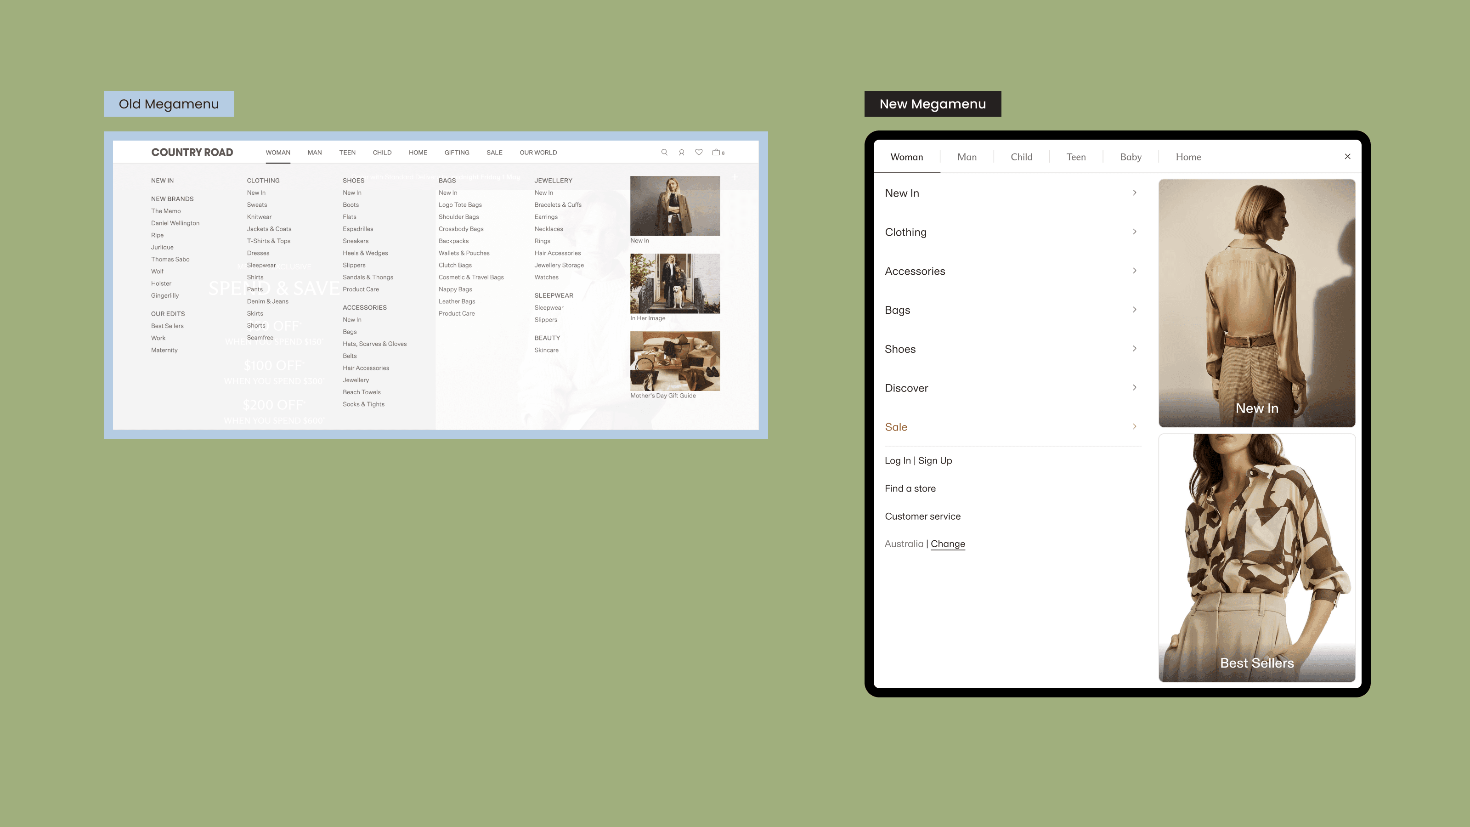Open the Best Sellers image tile
This screenshot has height=827, width=1470.
point(1256,558)
